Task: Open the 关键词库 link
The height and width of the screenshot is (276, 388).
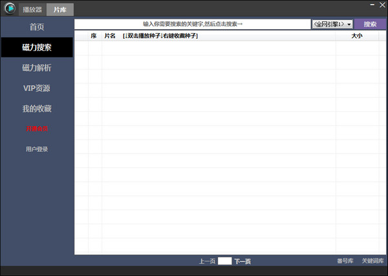Action: 372,261
